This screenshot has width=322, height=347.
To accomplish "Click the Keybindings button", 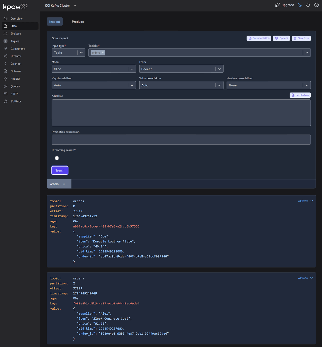I will (x=300, y=95).
